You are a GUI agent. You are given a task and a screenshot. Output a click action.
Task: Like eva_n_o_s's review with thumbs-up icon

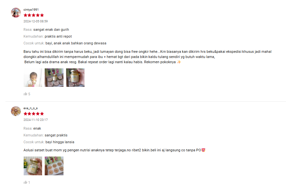pyautogui.click(x=25, y=182)
